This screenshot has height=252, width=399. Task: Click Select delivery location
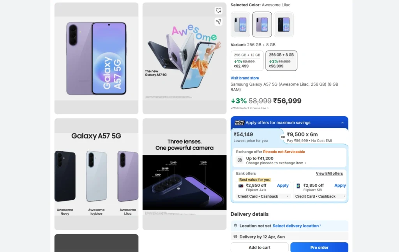click(x=295, y=226)
